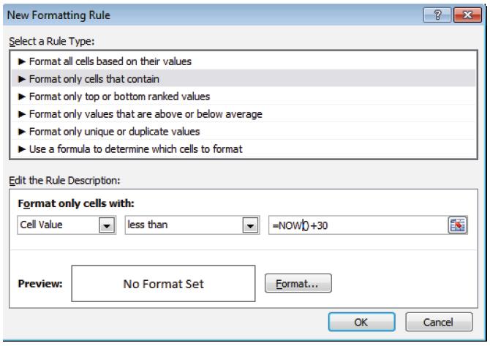Select 'Format all cells based on their values'
This screenshot has height=346, width=490.
[244, 61]
